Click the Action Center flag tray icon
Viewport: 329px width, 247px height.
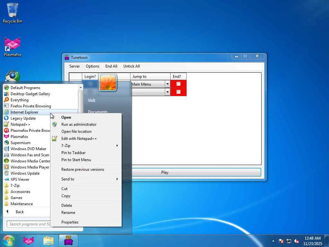(281, 241)
